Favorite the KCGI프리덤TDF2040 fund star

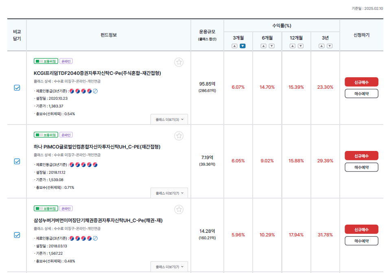click(179, 62)
